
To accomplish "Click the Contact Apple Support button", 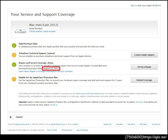I will [144, 55].
